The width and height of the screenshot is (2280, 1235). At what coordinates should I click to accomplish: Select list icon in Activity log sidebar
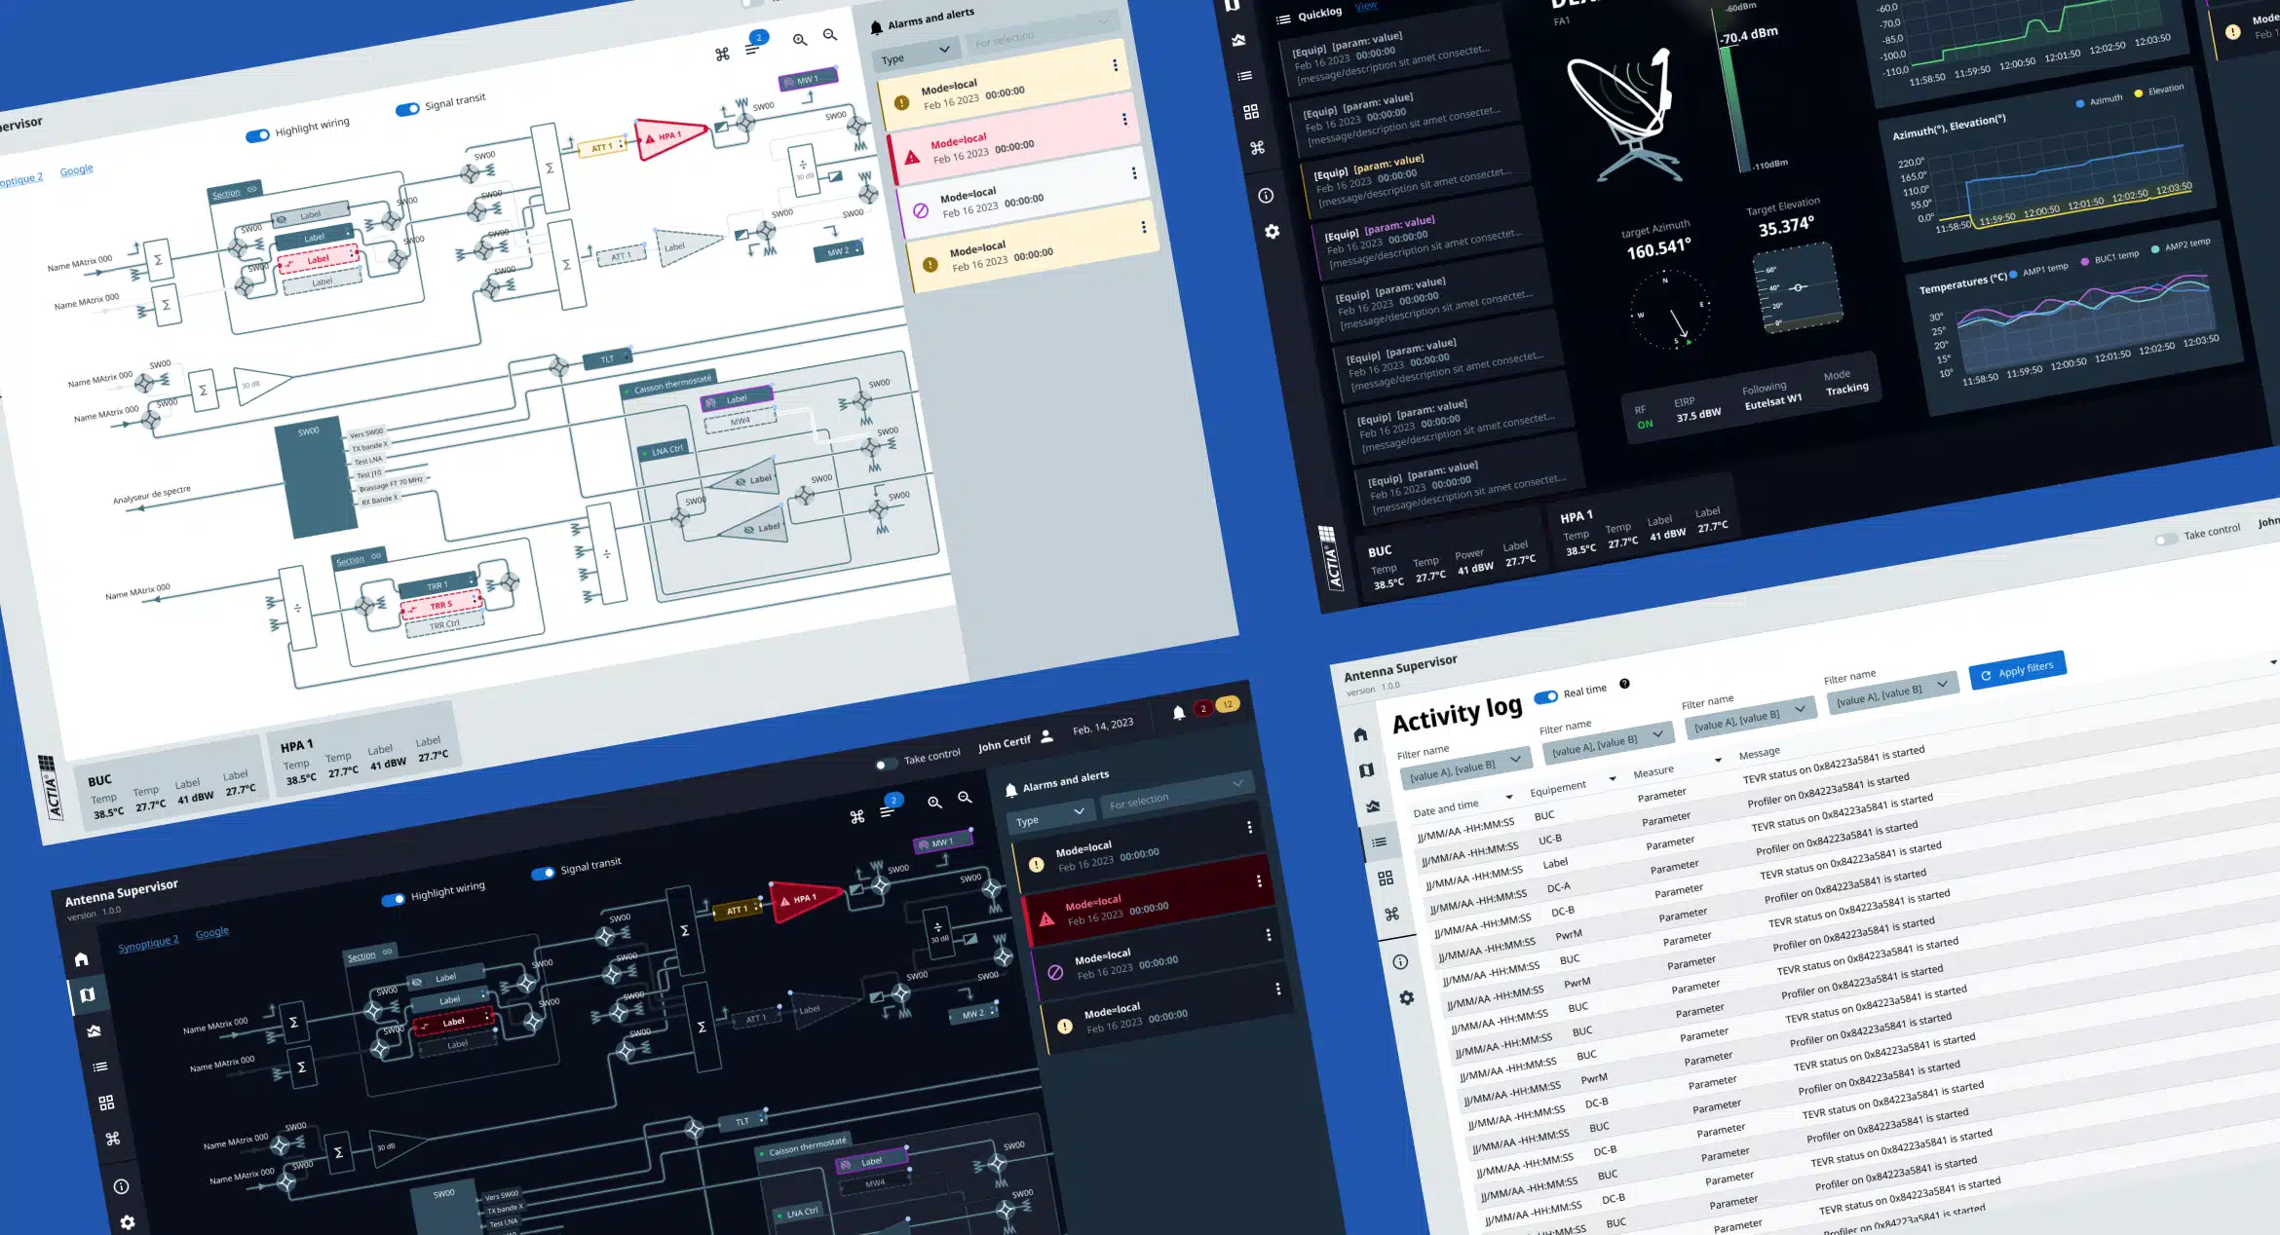[1380, 842]
